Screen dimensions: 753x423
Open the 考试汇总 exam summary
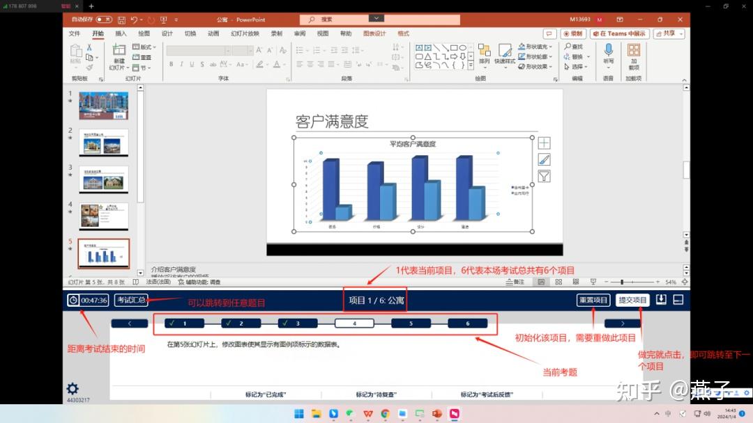[x=132, y=300]
